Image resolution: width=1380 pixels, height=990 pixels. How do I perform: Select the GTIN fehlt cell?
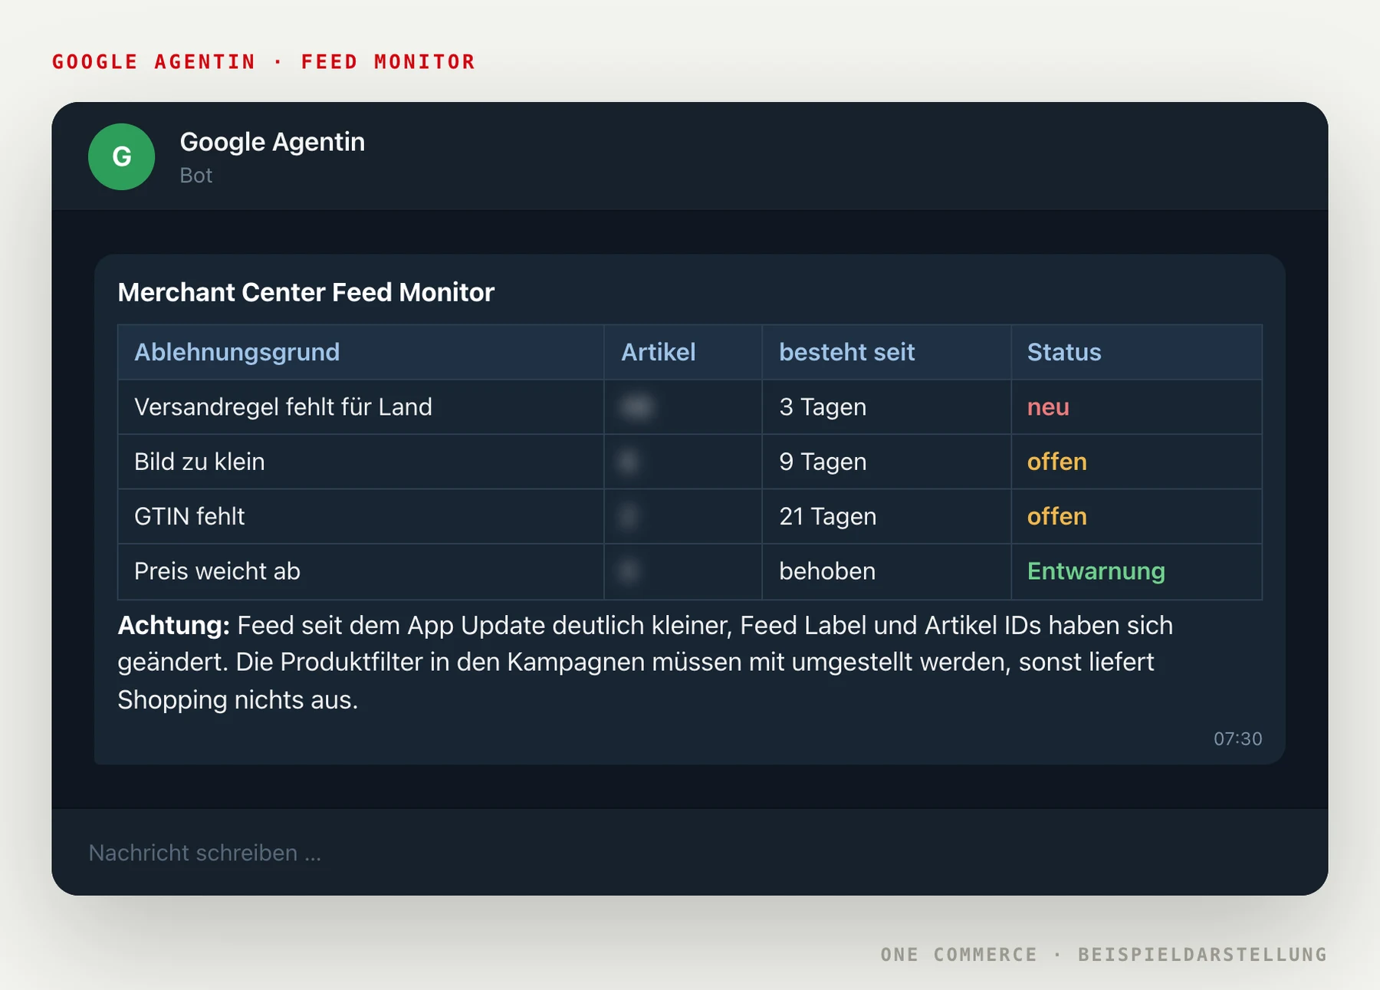click(x=360, y=516)
